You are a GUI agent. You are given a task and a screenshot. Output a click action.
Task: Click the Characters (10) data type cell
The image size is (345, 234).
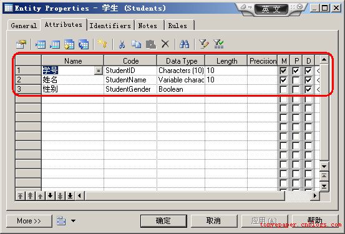click(181, 71)
